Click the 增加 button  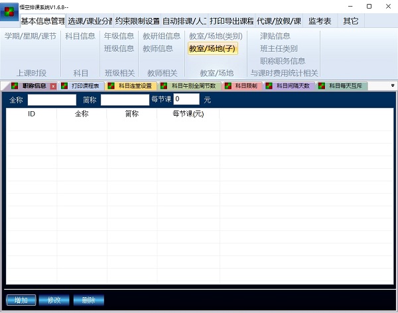coord(21,300)
